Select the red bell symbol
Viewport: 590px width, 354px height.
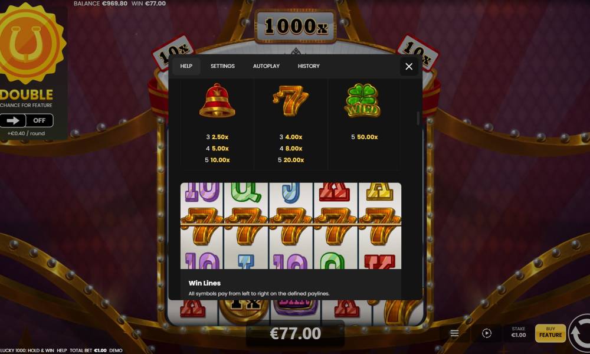pyautogui.click(x=217, y=100)
